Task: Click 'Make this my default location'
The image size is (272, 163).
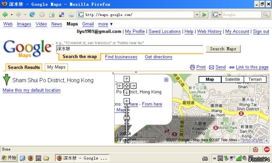Action: pos(31,90)
